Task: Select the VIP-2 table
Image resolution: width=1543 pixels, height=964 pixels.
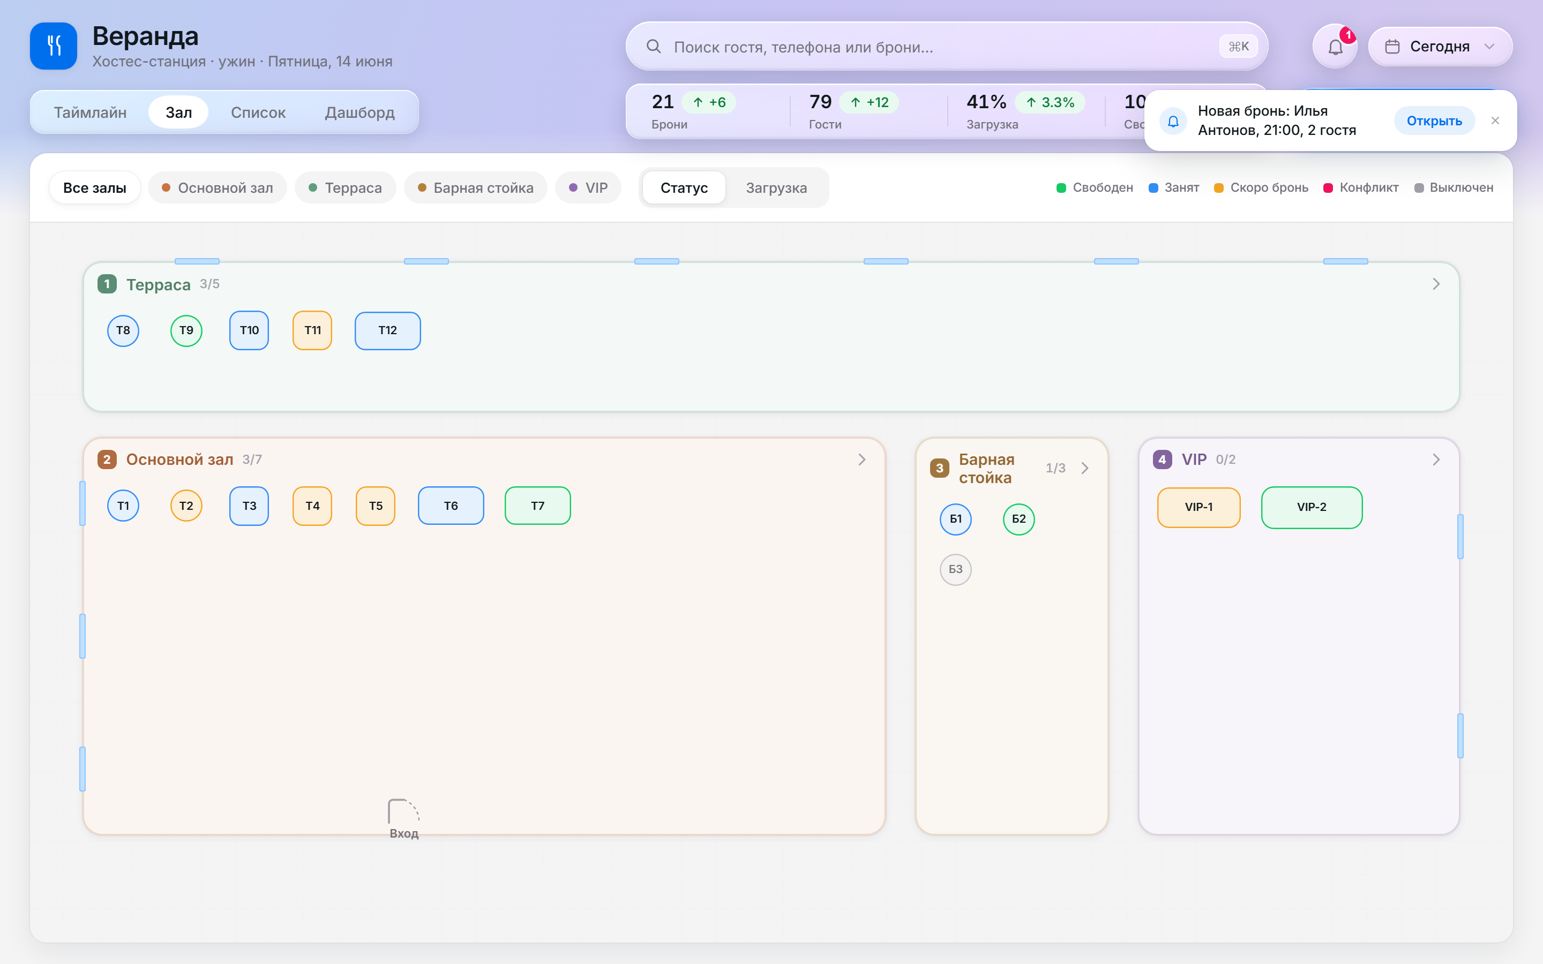Action: (x=1312, y=507)
